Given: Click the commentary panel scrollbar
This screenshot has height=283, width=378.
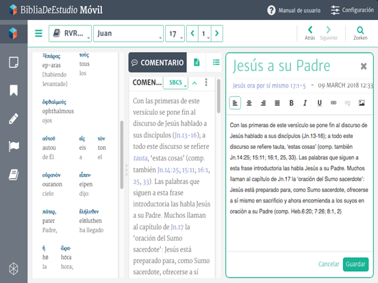Looking at the screenshot, I should click(218, 96).
